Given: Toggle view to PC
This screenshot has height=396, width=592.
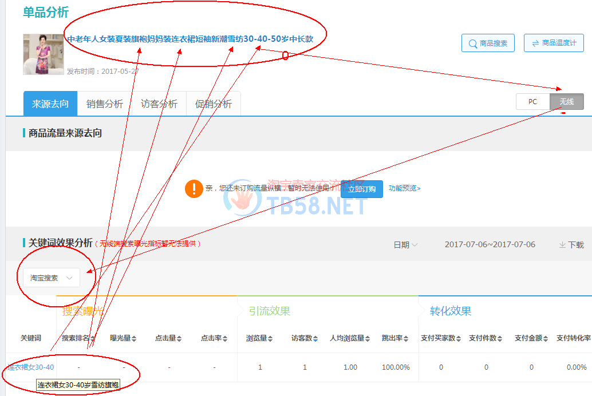Looking at the screenshot, I should 532,102.
